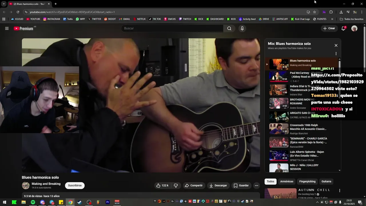Screen dimensions: 366x206
Task: Open the Chrome apps grid in bookmarks bar
Action: (4, 19)
